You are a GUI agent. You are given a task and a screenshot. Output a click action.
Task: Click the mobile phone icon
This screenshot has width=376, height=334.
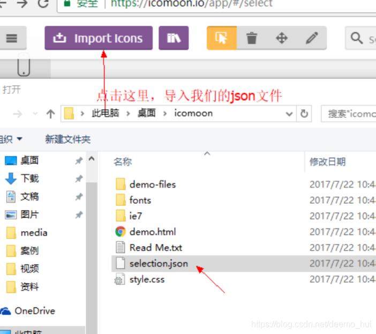24,64
